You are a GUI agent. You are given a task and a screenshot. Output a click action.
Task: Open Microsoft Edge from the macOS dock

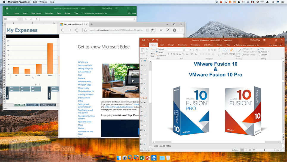(154, 158)
